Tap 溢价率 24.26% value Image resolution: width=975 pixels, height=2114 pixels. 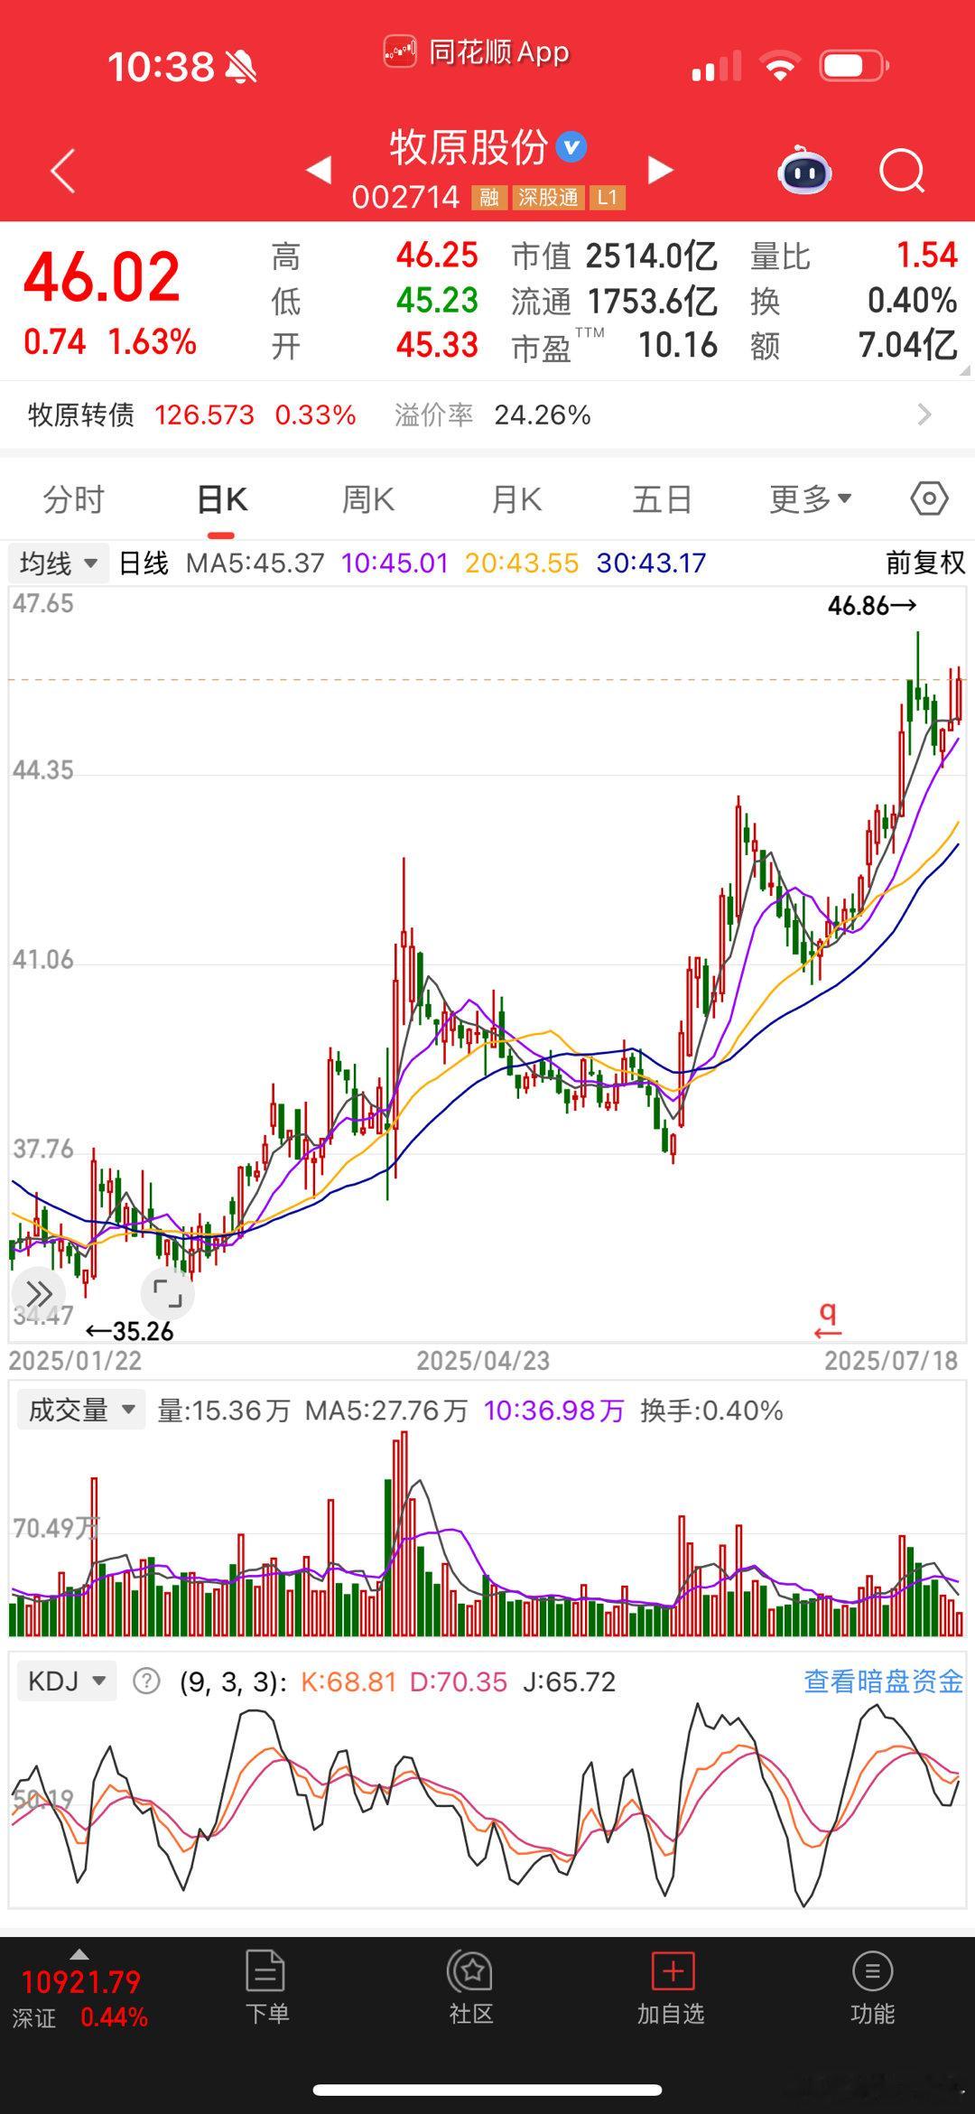click(543, 415)
